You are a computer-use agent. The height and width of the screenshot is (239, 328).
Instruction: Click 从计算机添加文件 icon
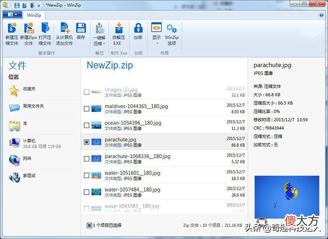pos(65,28)
